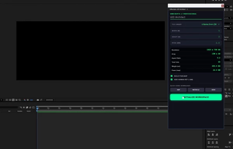Image resolution: width=233 pixels, height=149 pixels.
Task: Click the snapshot camera icon in viewer
Action: [38, 100]
